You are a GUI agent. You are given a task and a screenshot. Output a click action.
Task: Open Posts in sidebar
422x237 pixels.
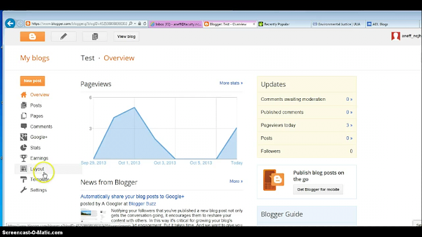coord(36,106)
